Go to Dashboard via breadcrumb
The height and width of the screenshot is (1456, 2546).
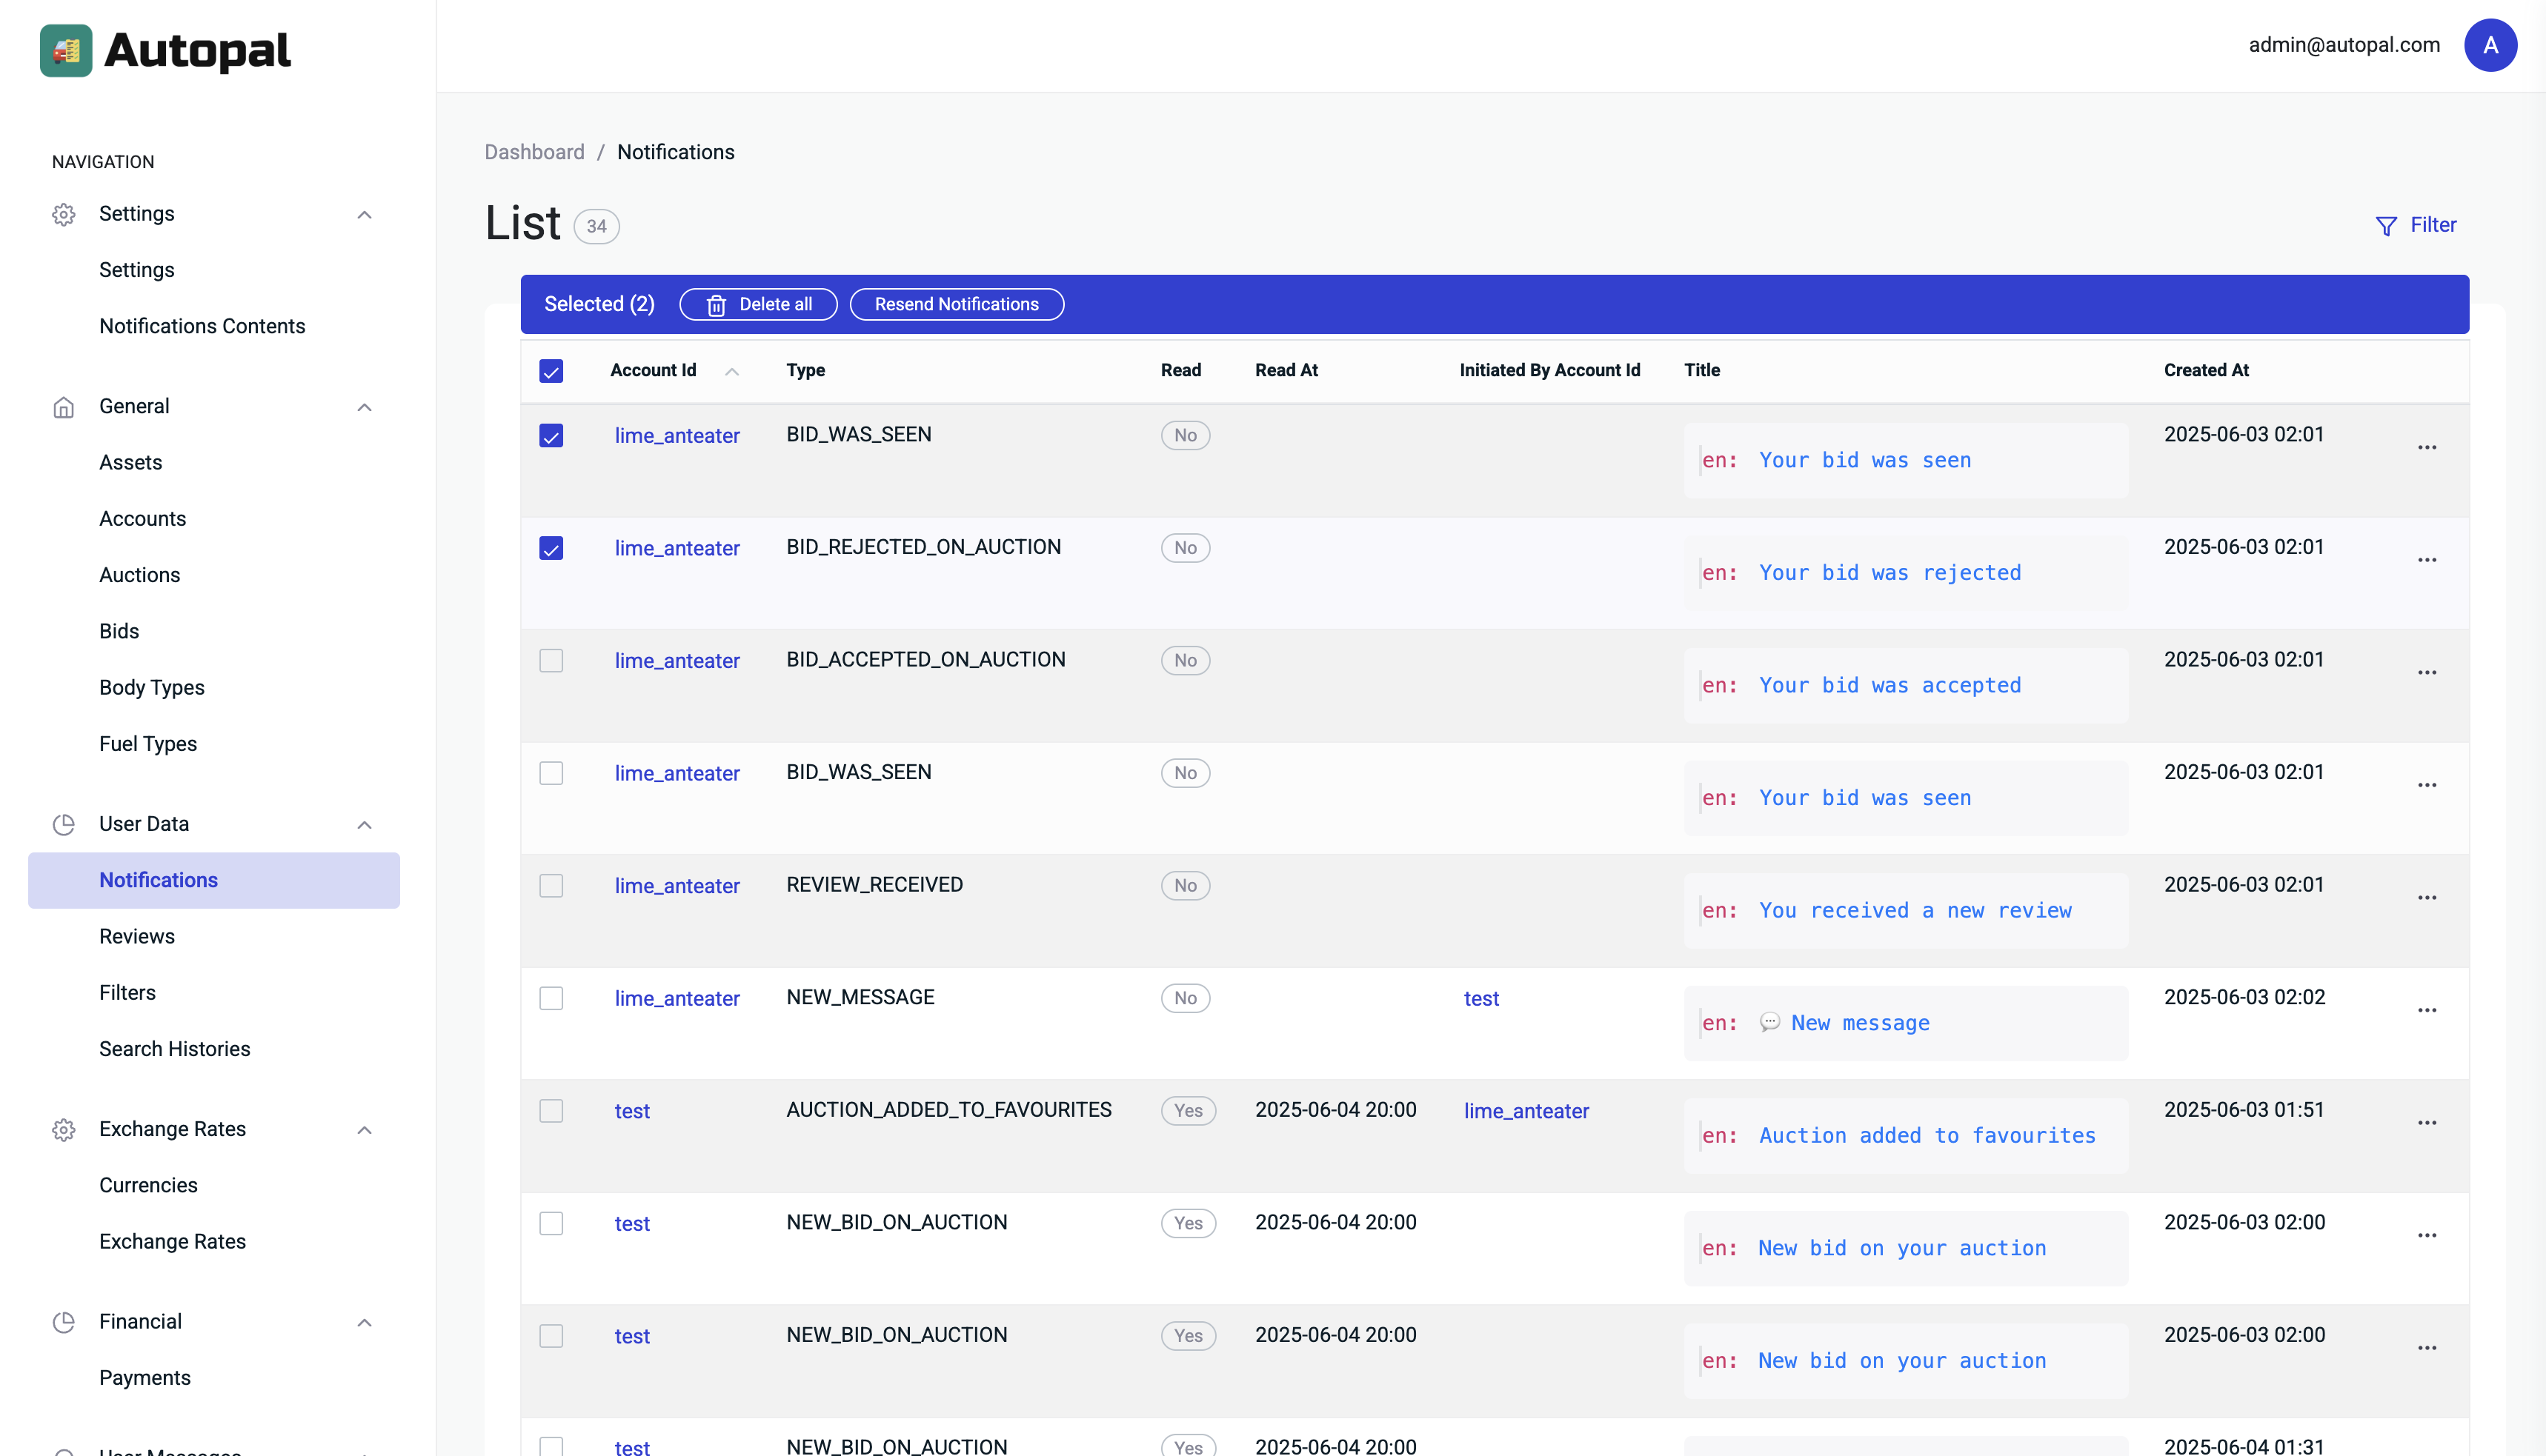click(534, 152)
